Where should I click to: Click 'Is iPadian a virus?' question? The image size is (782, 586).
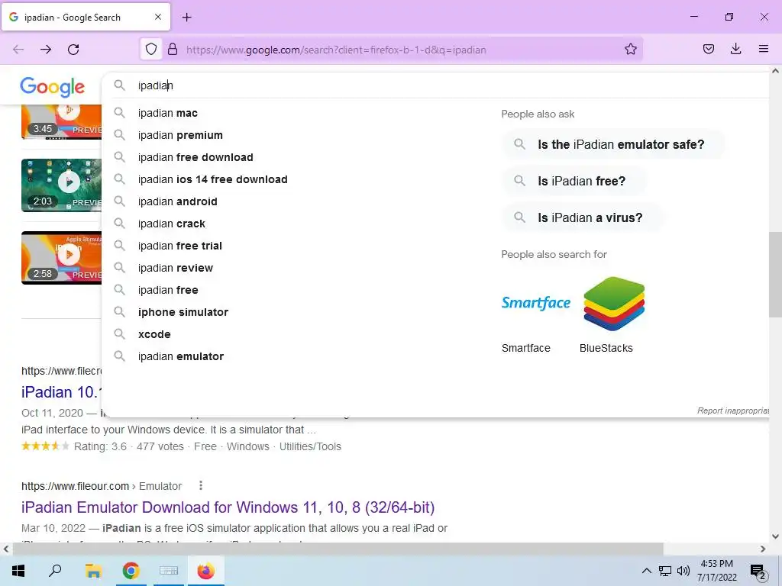click(x=583, y=217)
